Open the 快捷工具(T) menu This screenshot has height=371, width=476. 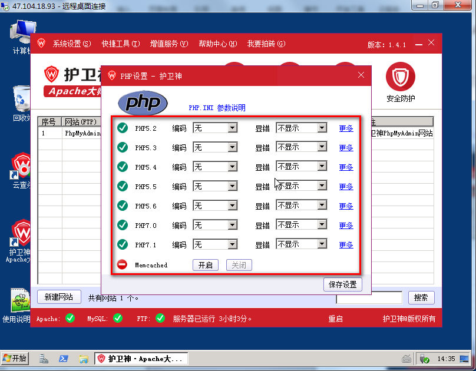121,44
